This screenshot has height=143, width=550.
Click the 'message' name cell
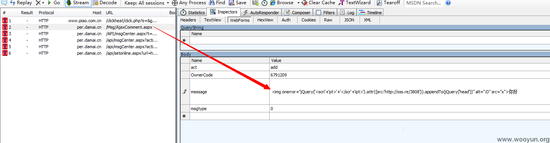[229, 92]
